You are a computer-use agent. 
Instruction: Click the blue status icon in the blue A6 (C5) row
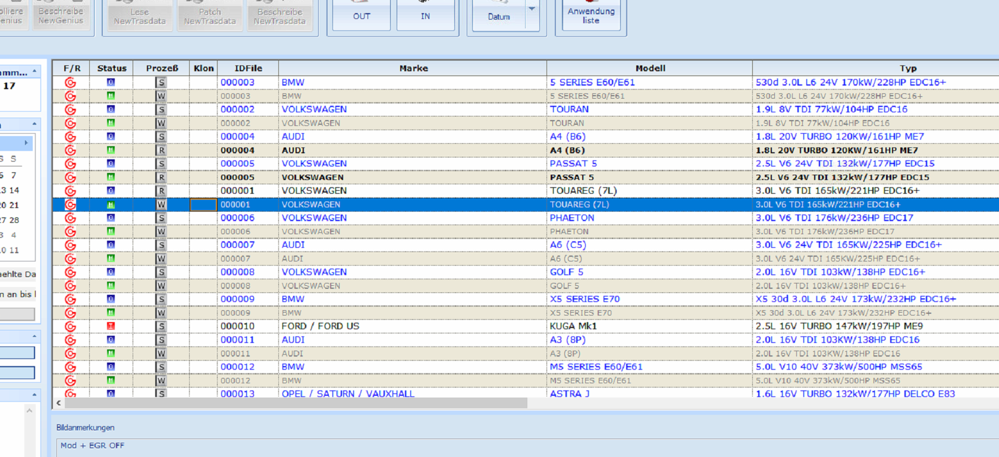pyautogui.click(x=111, y=245)
